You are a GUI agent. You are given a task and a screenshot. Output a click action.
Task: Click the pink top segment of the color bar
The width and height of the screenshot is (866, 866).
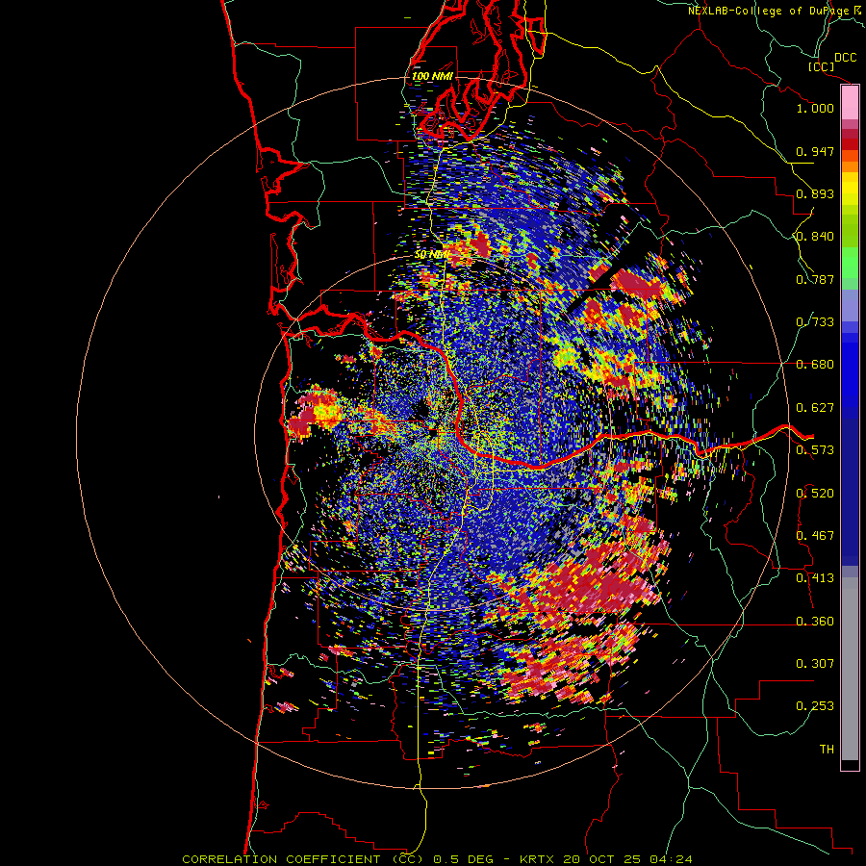[850, 102]
